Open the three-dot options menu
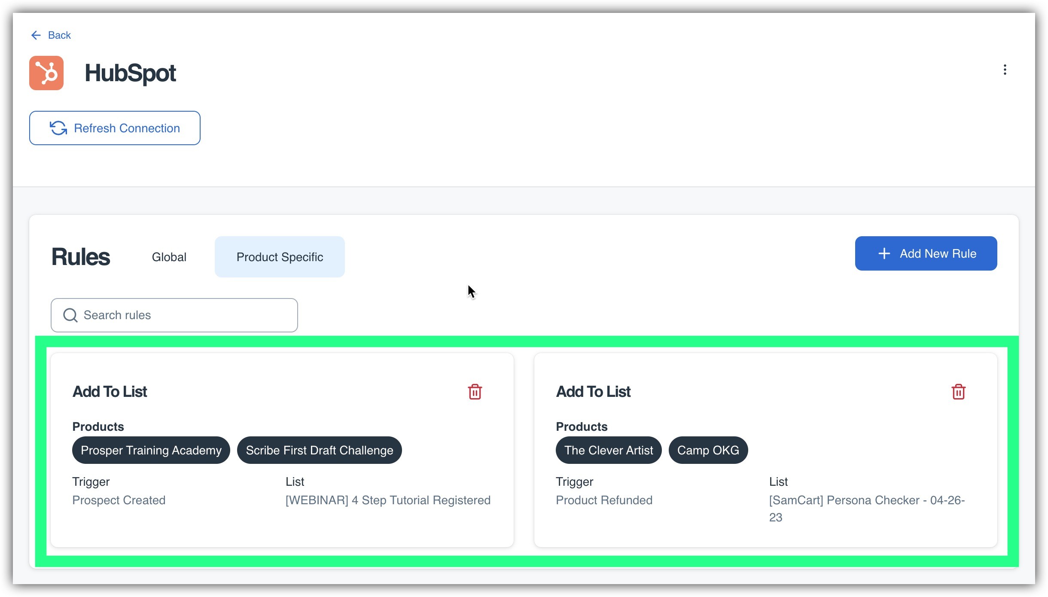This screenshot has width=1048, height=597. [x=1005, y=70]
